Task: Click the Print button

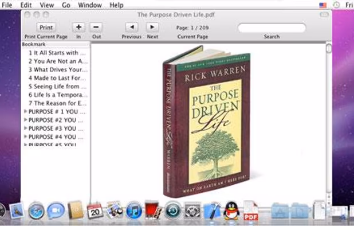Action: point(46,28)
